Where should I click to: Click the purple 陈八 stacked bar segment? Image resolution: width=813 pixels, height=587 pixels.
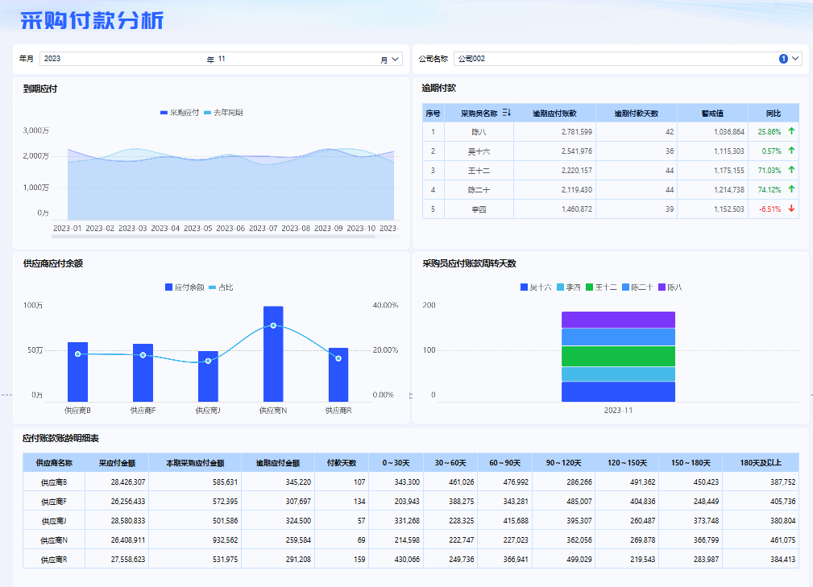(618, 320)
